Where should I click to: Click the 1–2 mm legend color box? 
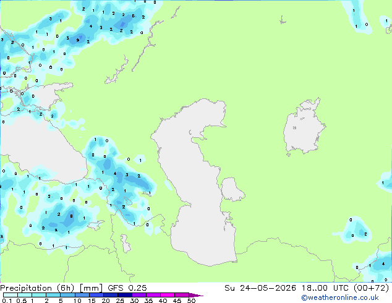(x=39, y=295)
